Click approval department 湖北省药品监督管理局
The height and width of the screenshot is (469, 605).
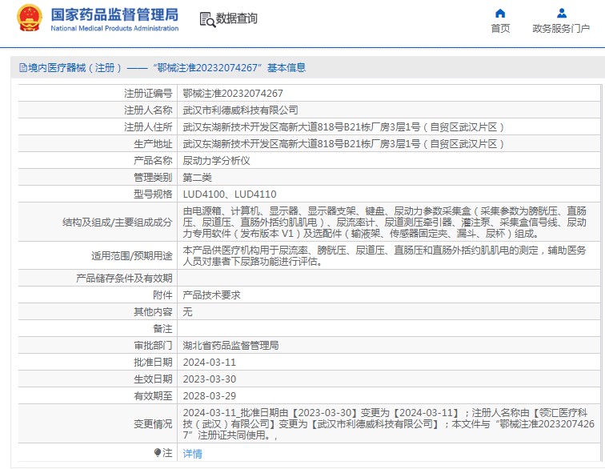pos(231,346)
